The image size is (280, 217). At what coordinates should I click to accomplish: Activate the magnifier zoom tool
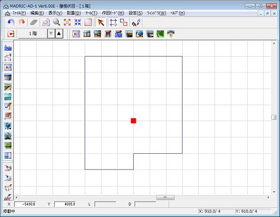pyautogui.click(x=57, y=22)
